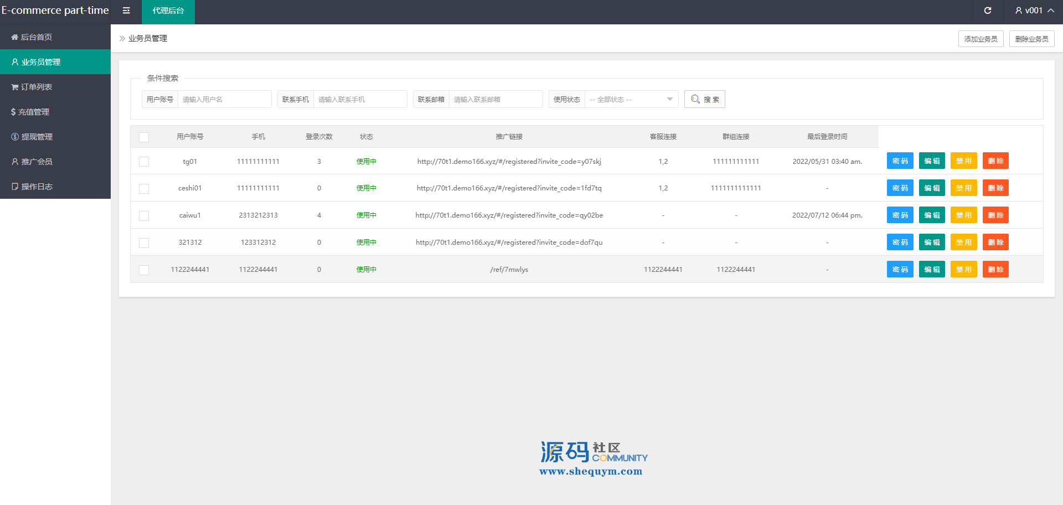Click the username cell tg01
Image resolution: width=1063 pixels, height=505 pixels.
point(190,162)
